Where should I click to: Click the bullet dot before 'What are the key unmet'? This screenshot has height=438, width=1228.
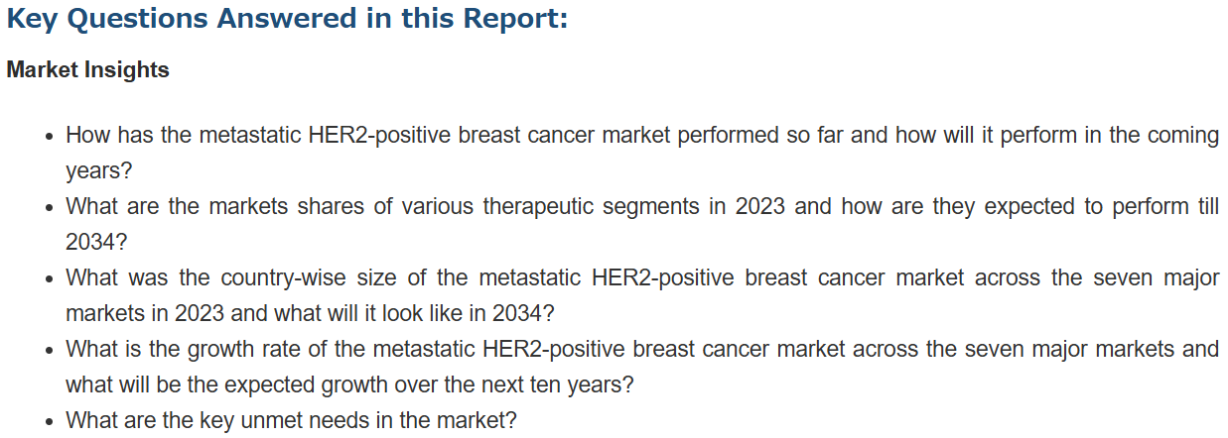50,422
